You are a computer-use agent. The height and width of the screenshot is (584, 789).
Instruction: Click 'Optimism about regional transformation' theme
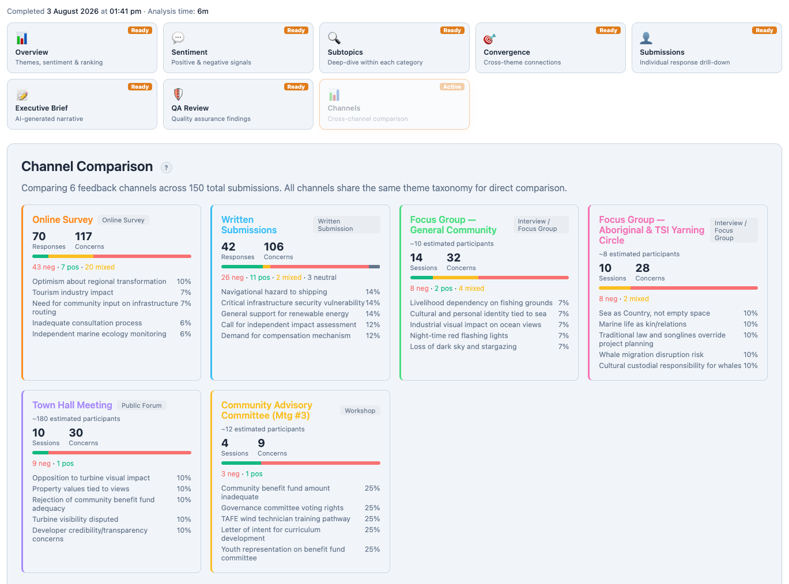pos(99,282)
